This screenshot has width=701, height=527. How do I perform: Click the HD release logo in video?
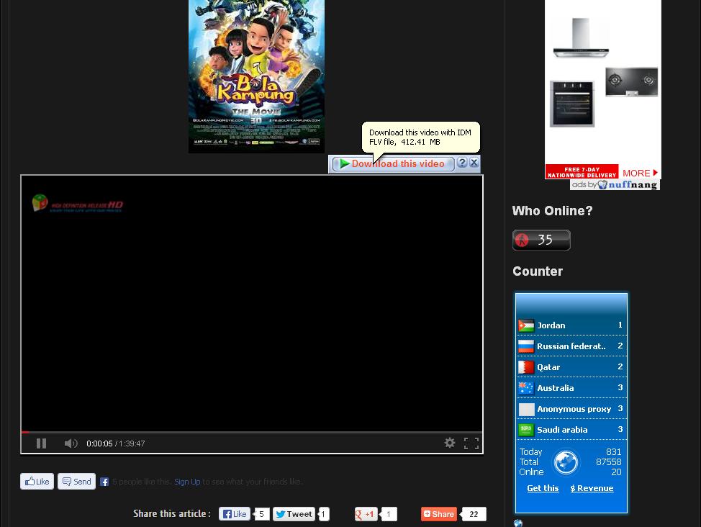(78, 204)
